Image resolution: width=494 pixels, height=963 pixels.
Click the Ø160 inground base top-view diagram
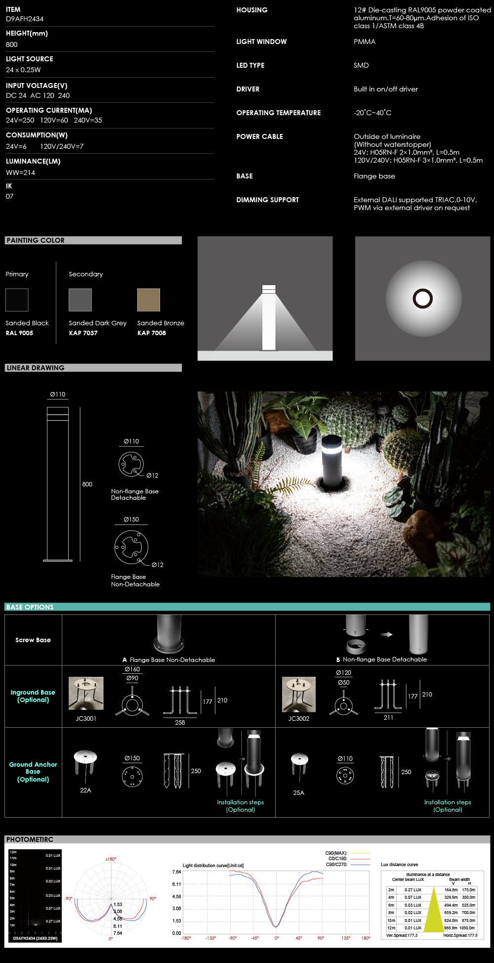pos(132,704)
